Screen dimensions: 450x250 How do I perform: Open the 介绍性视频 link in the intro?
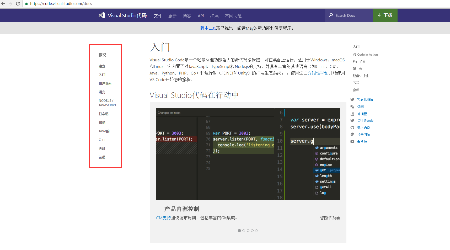(x=318, y=73)
